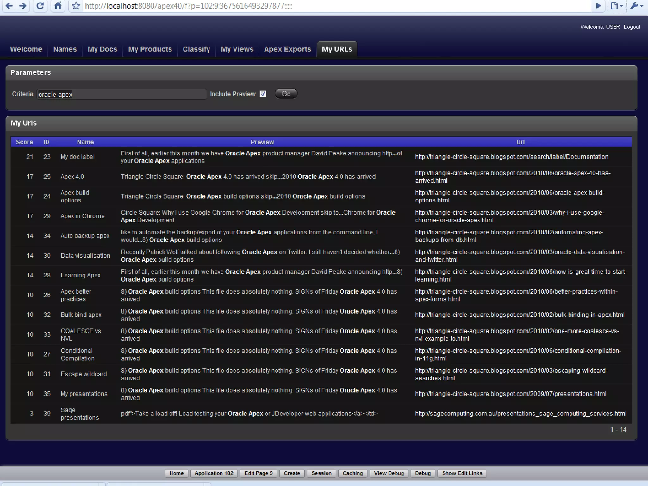648x486 pixels.
Task: Click the Logout link
Action: tap(632, 27)
